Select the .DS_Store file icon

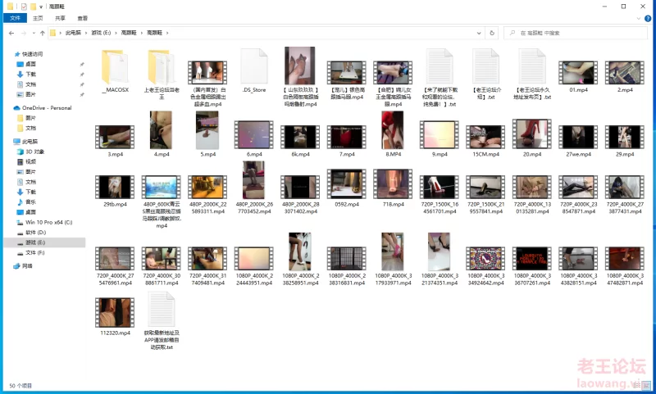click(x=254, y=67)
